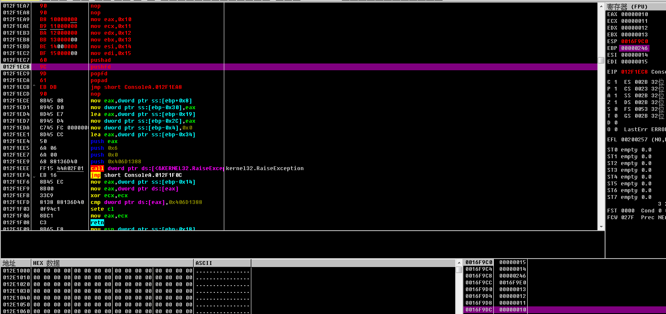Select the EIP register value 012F1EC8

[634, 72]
